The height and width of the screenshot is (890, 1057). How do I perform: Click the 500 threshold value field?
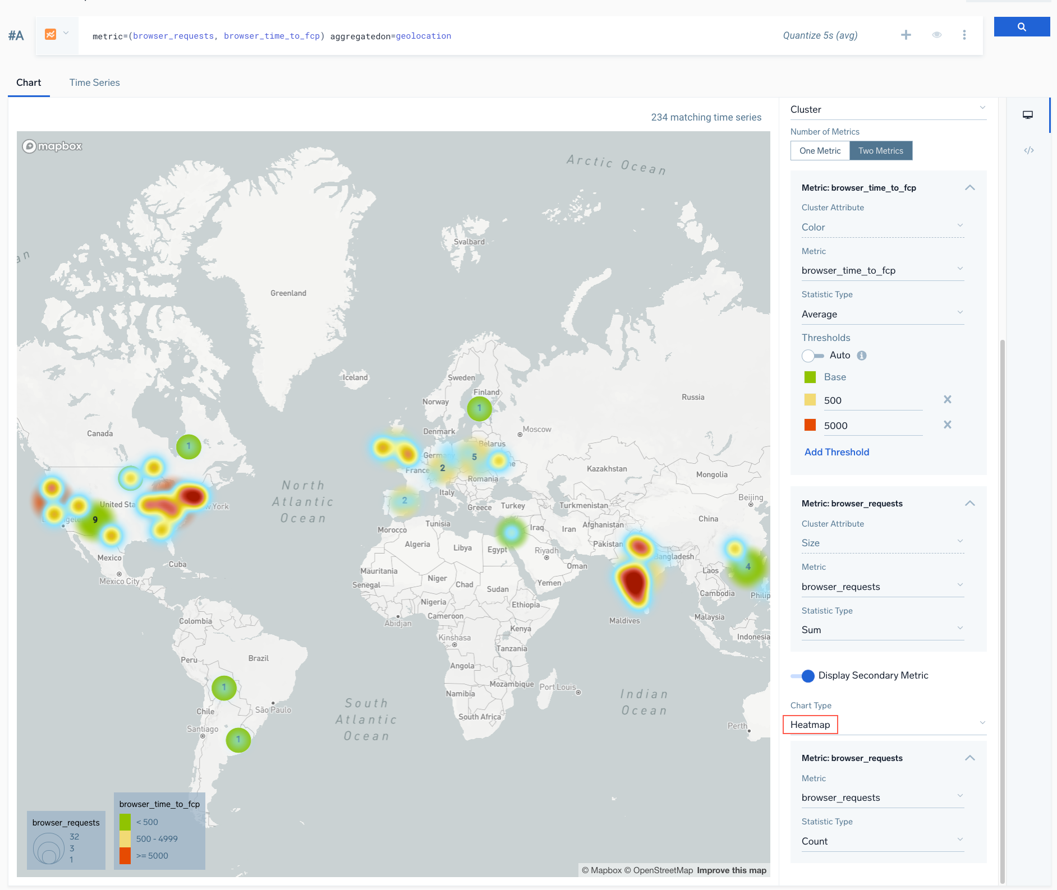(872, 400)
